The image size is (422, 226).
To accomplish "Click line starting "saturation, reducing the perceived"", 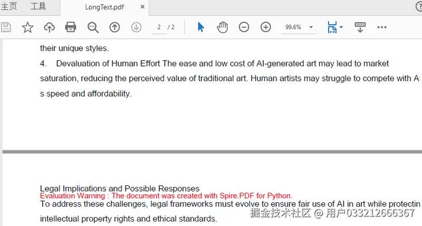I will click(x=230, y=79).
